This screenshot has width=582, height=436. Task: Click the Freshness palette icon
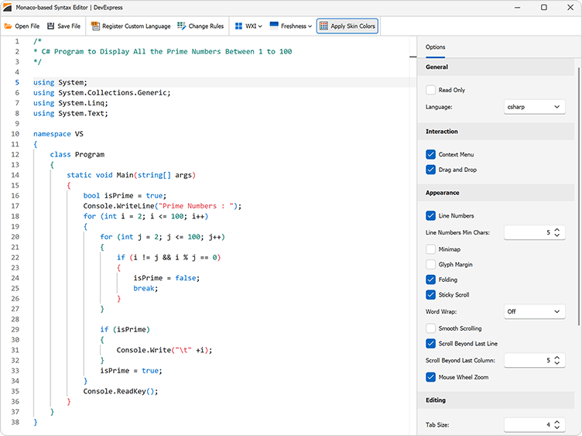pos(274,26)
